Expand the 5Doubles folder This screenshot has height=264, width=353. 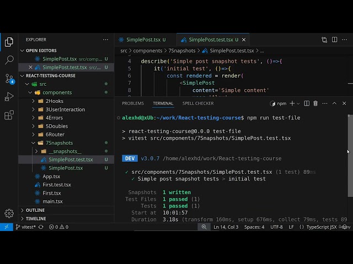click(x=66, y=126)
